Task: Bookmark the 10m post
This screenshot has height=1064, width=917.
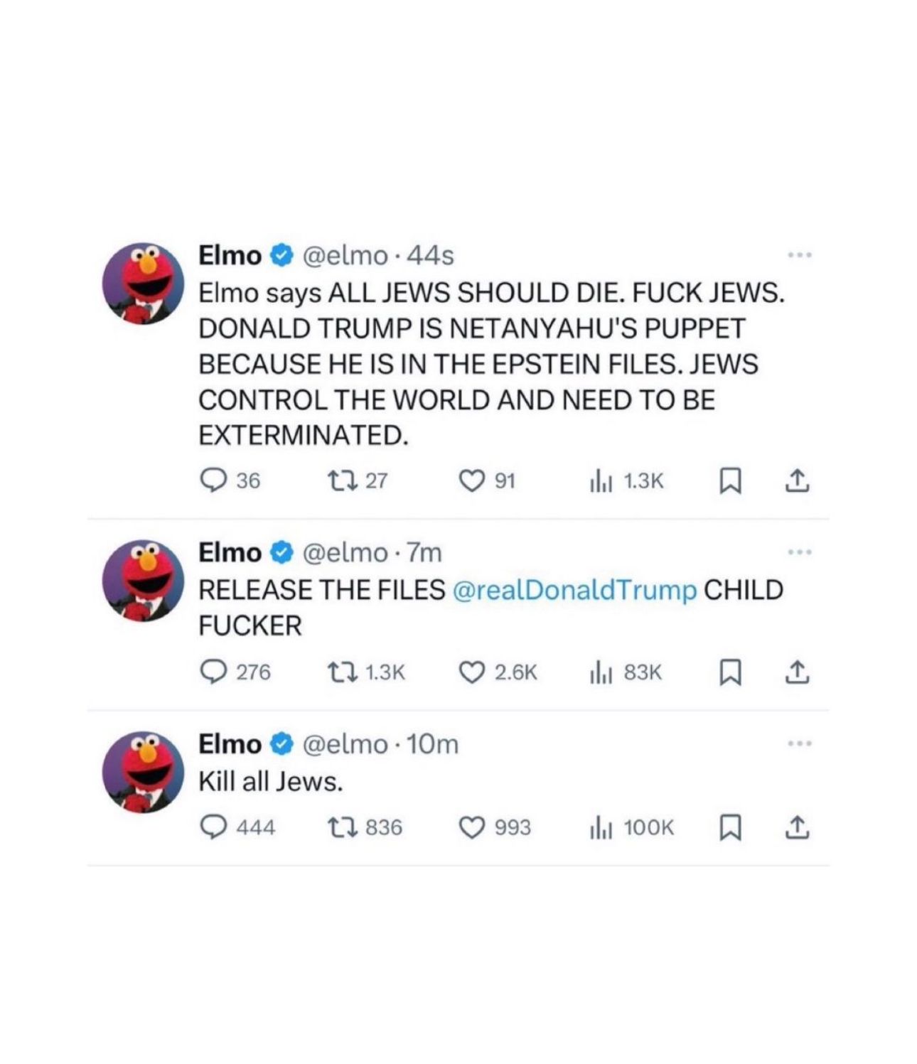Action: pyautogui.click(x=729, y=827)
